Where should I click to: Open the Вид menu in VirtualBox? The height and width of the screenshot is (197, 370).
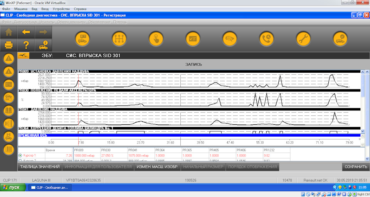(34, 9)
